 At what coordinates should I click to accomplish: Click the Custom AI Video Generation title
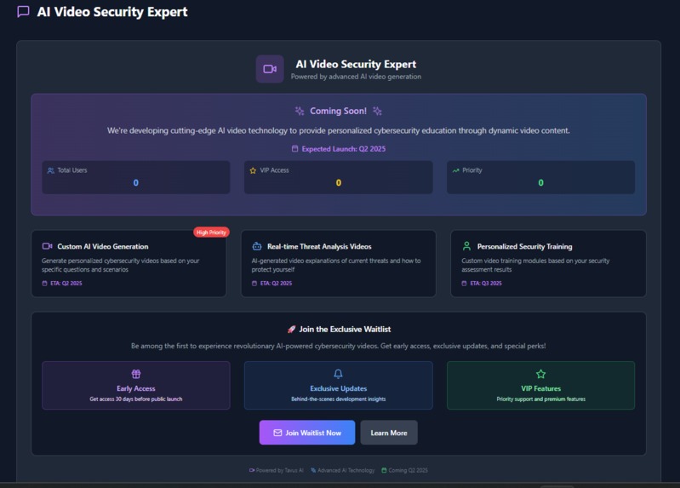pyautogui.click(x=103, y=246)
